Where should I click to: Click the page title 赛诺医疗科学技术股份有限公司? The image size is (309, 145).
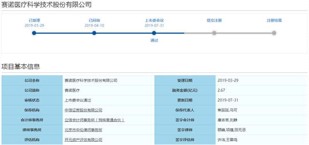[47, 4]
